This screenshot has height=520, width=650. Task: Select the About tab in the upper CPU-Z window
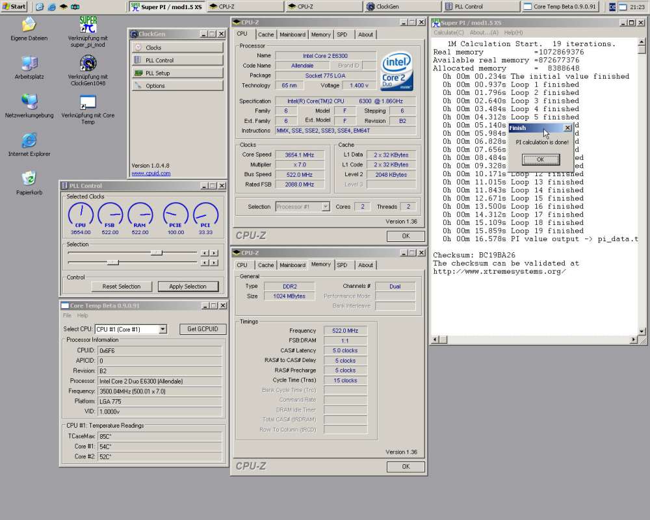(365, 34)
